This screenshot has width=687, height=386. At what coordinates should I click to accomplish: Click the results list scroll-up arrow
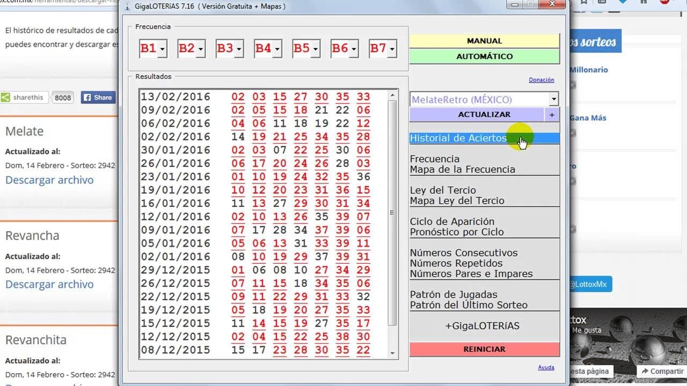coord(392,95)
